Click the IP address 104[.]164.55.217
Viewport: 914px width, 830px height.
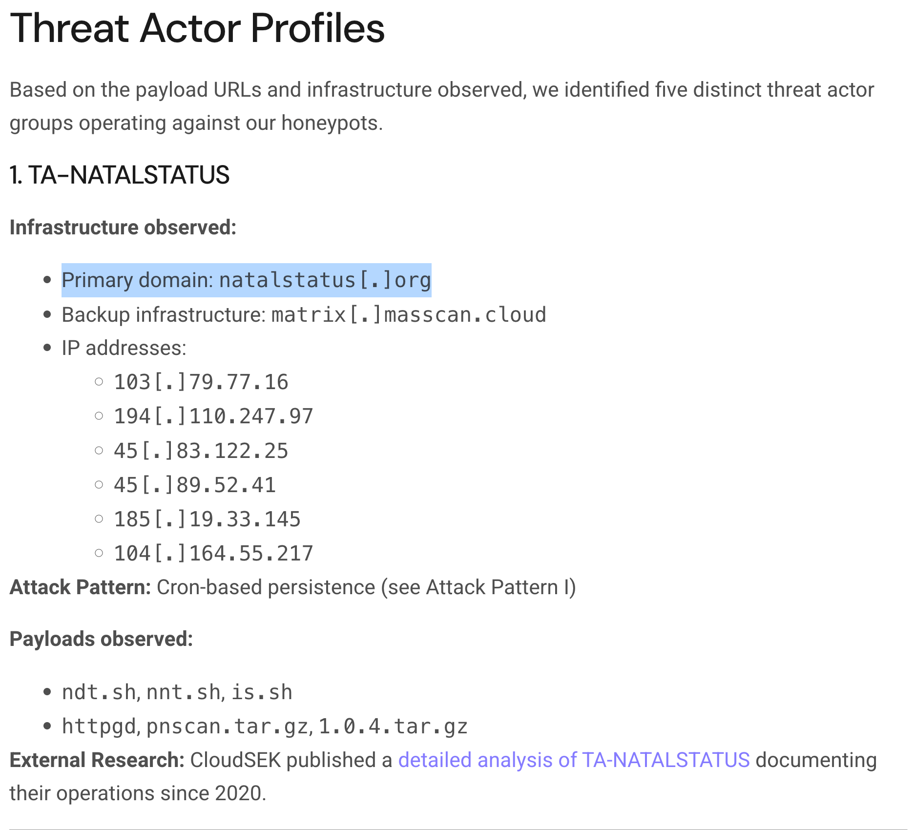(x=213, y=553)
